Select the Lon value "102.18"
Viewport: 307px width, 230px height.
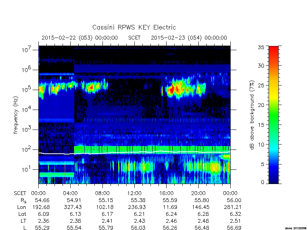pyautogui.click(x=104, y=207)
